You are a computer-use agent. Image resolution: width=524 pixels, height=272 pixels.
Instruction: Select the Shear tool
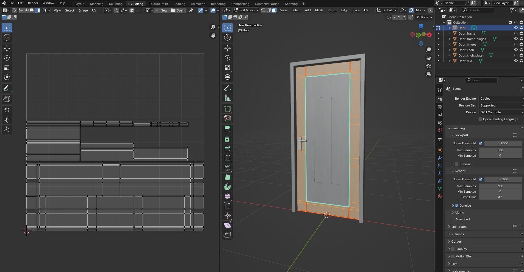pyautogui.click(x=227, y=225)
